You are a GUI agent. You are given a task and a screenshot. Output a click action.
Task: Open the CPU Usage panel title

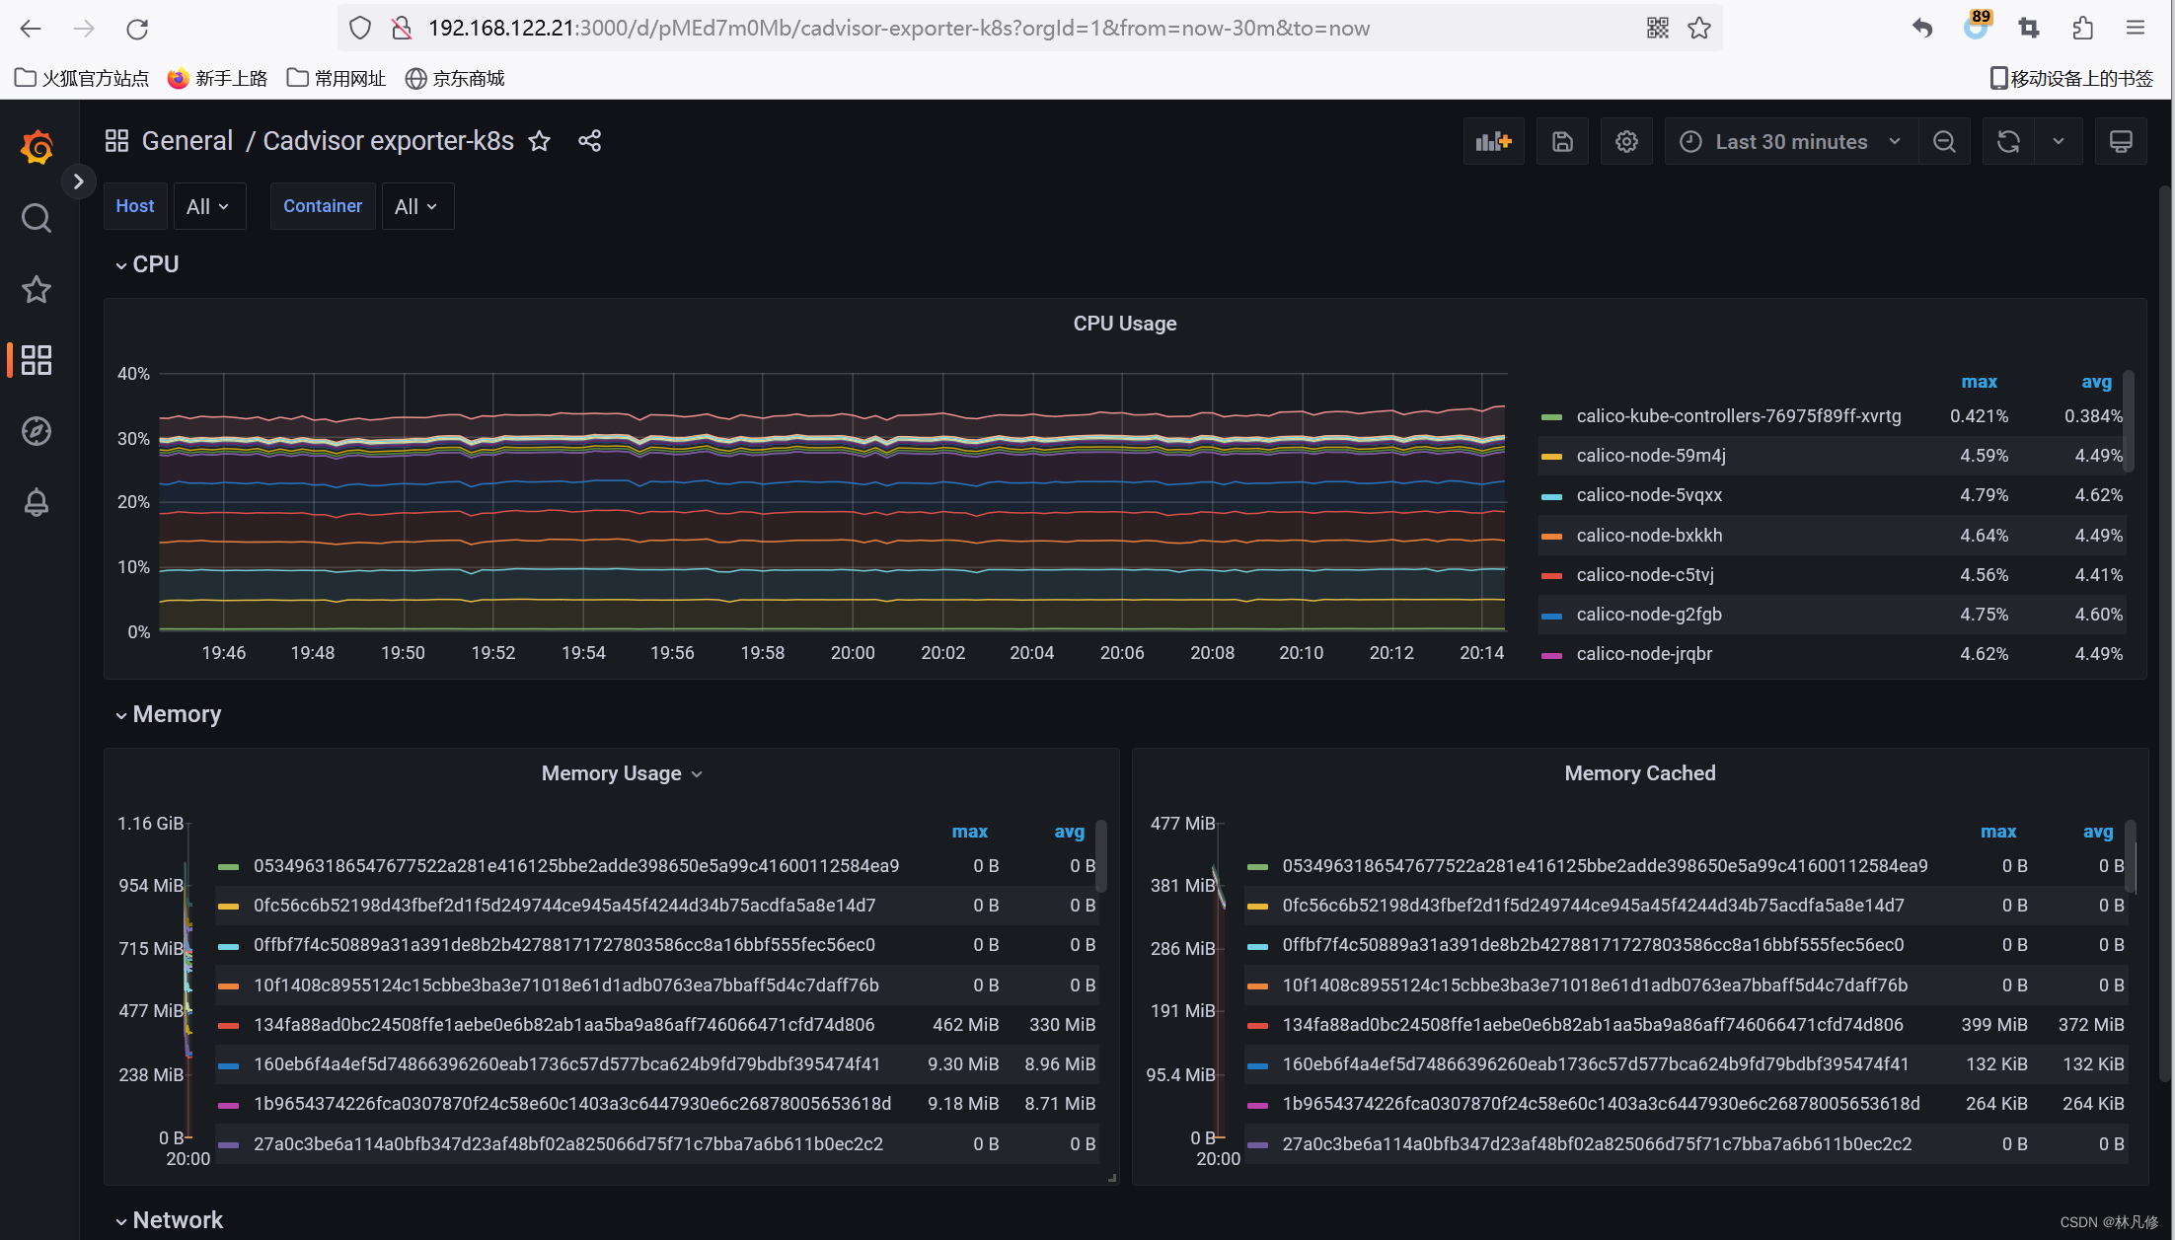click(x=1125, y=324)
